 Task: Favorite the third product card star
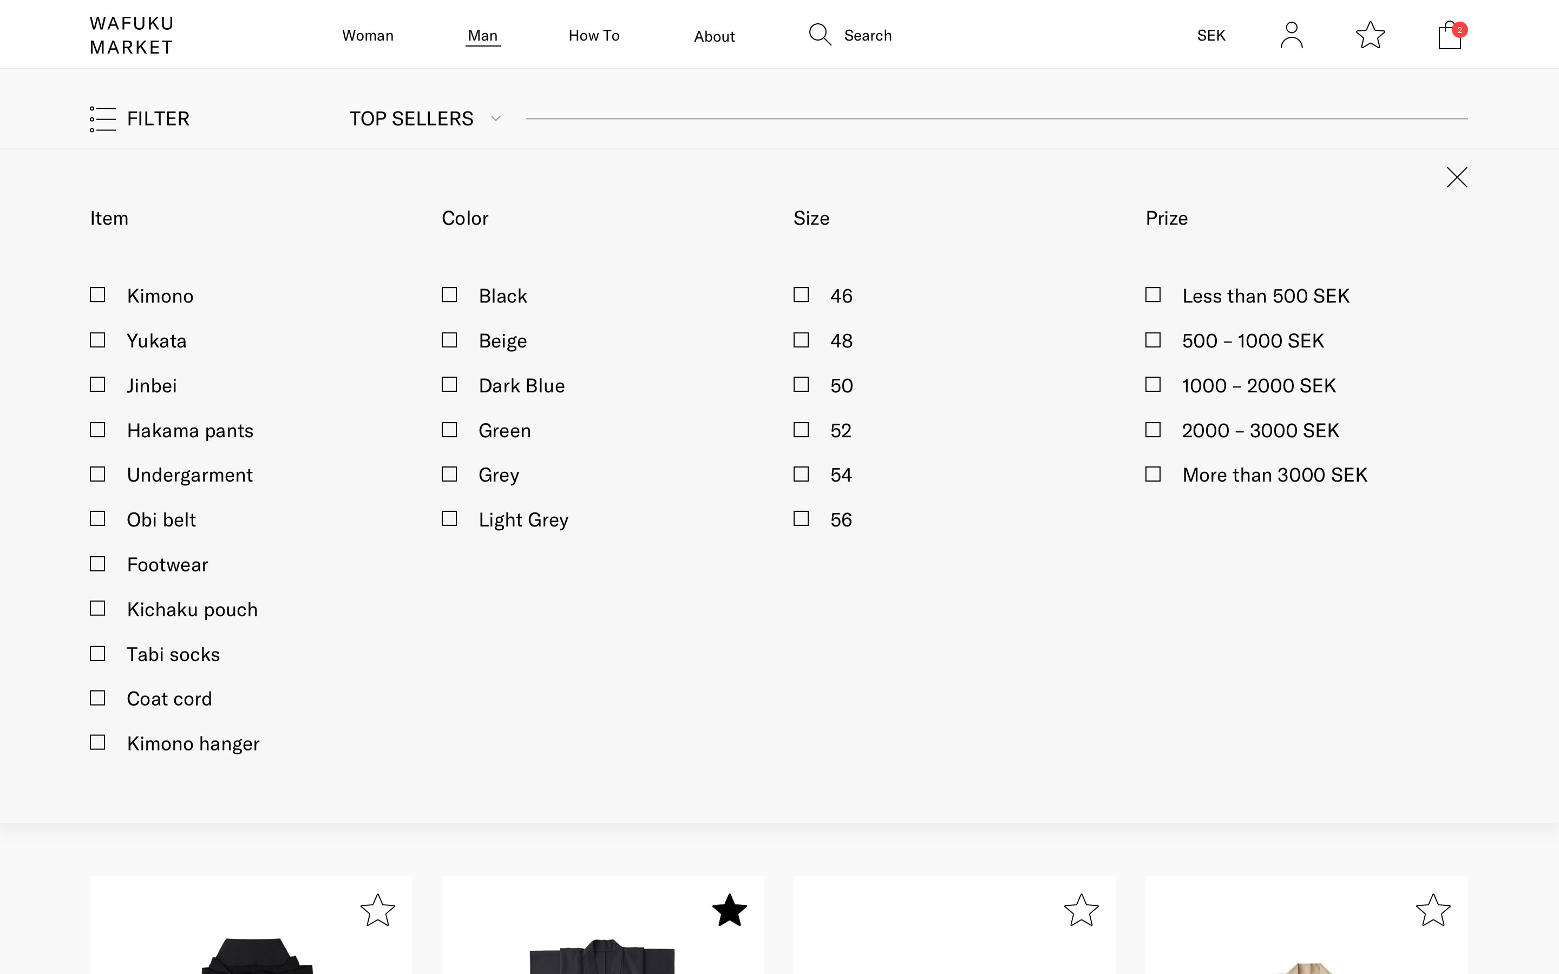point(1081,910)
